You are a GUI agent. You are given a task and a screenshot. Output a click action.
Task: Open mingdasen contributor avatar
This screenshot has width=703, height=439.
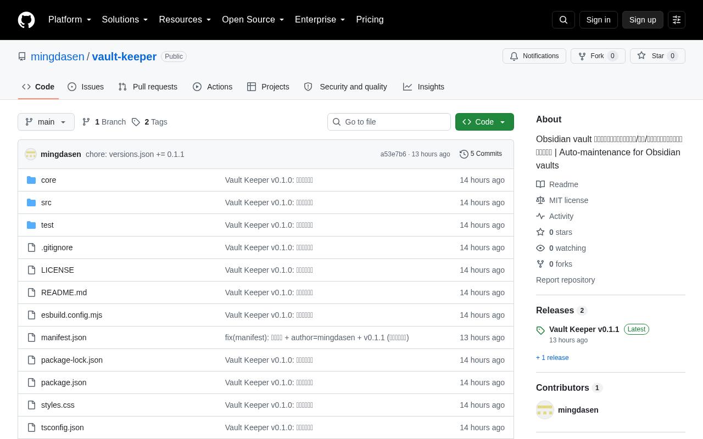click(x=545, y=410)
